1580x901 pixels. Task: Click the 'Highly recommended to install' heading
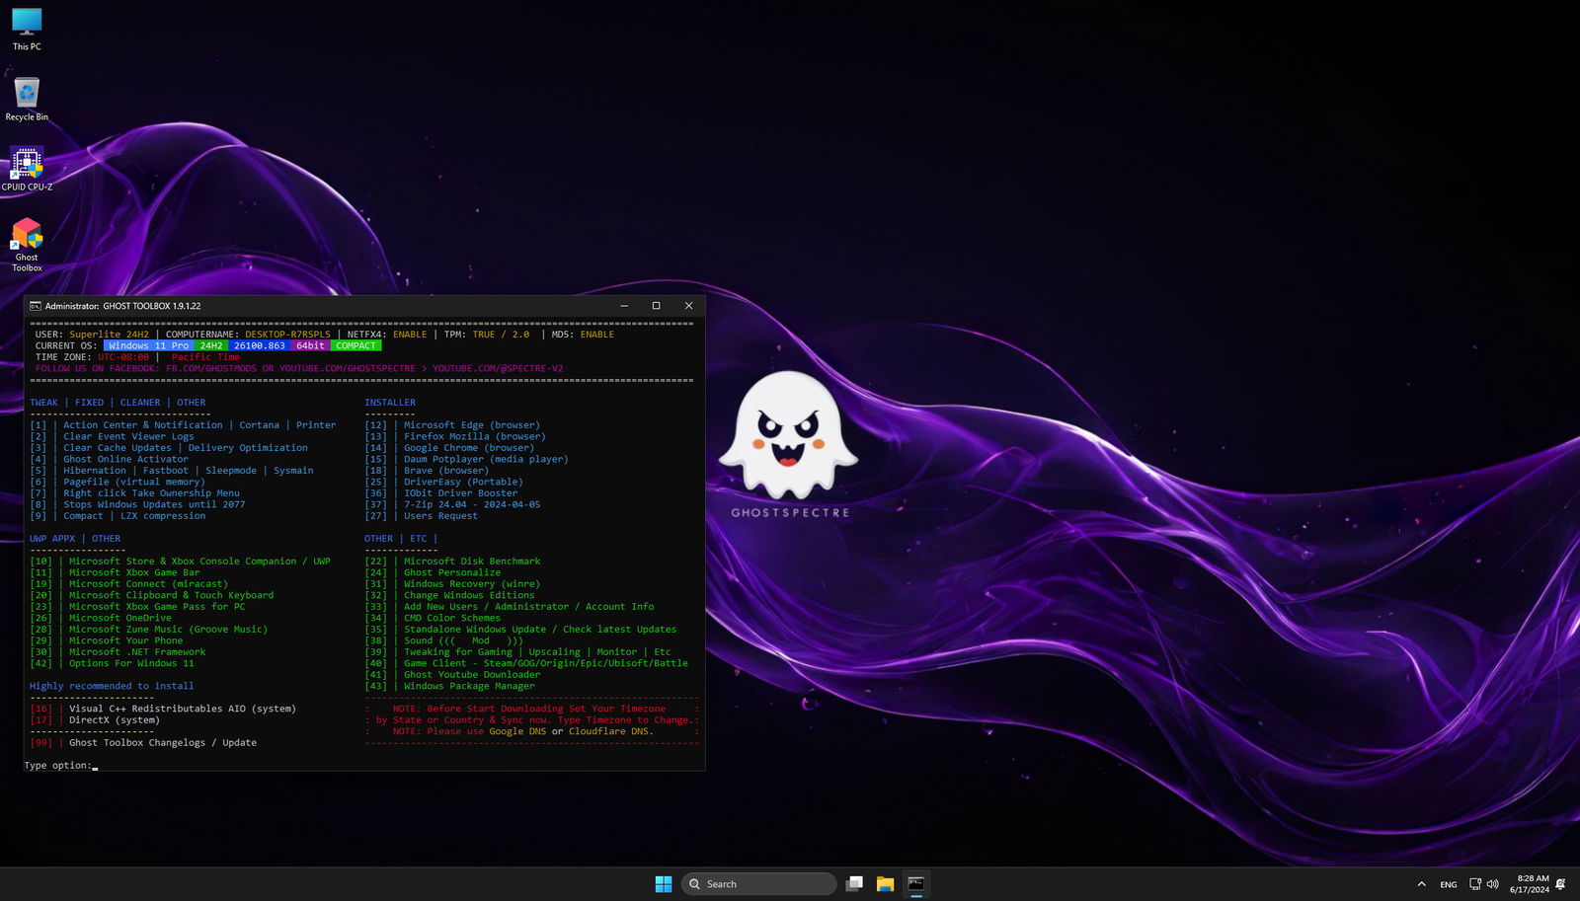pos(112,686)
